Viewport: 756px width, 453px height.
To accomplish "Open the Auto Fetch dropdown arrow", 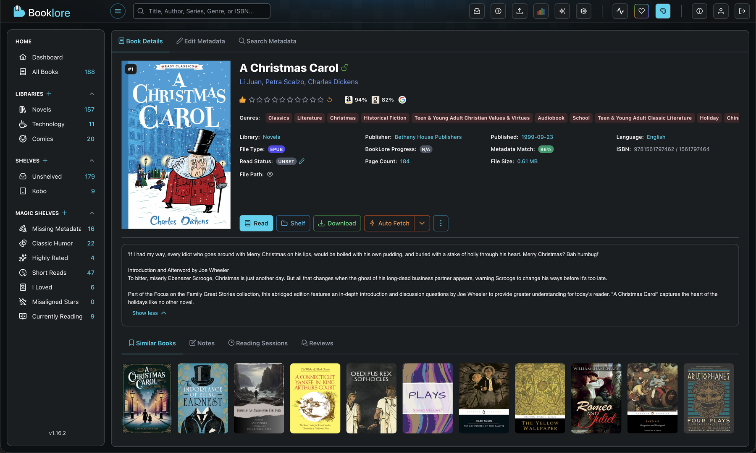I will tap(422, 223).
